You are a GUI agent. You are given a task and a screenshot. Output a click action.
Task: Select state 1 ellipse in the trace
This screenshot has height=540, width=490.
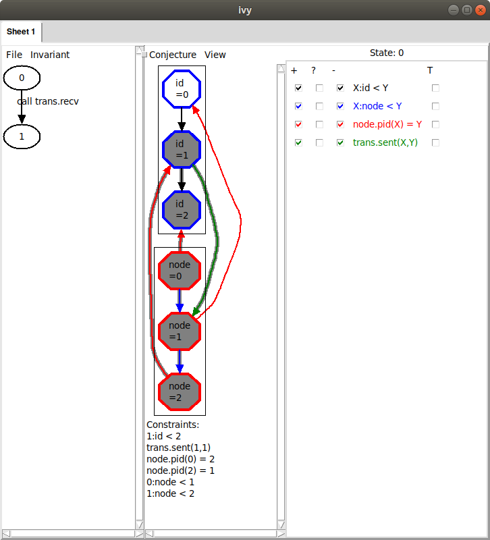point(22,137)
